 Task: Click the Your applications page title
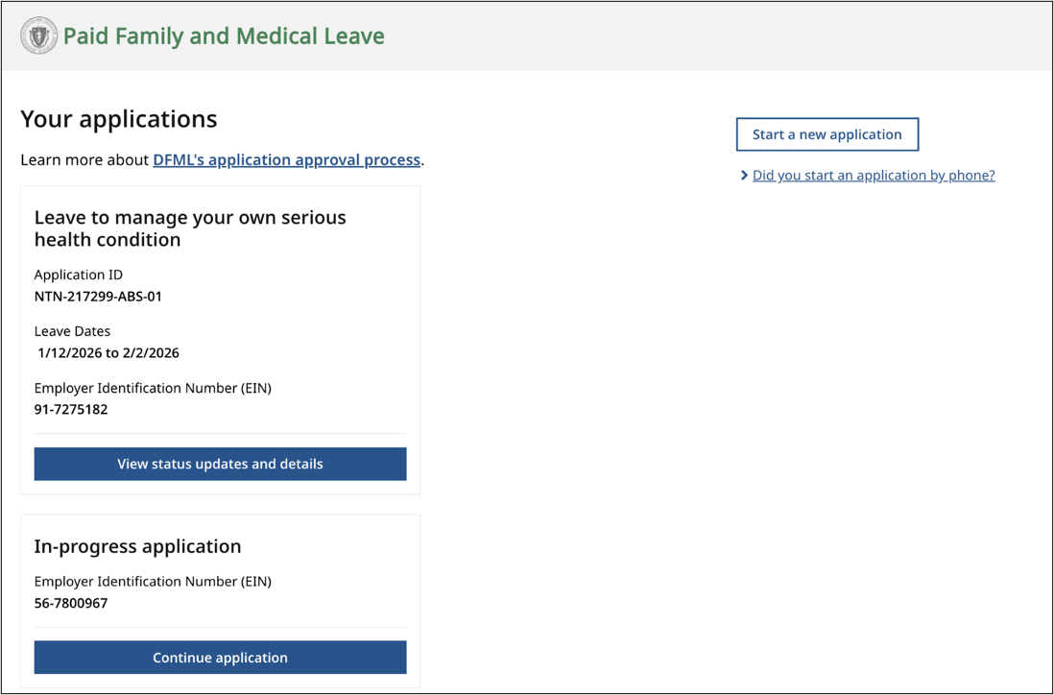tap(118, 119)
